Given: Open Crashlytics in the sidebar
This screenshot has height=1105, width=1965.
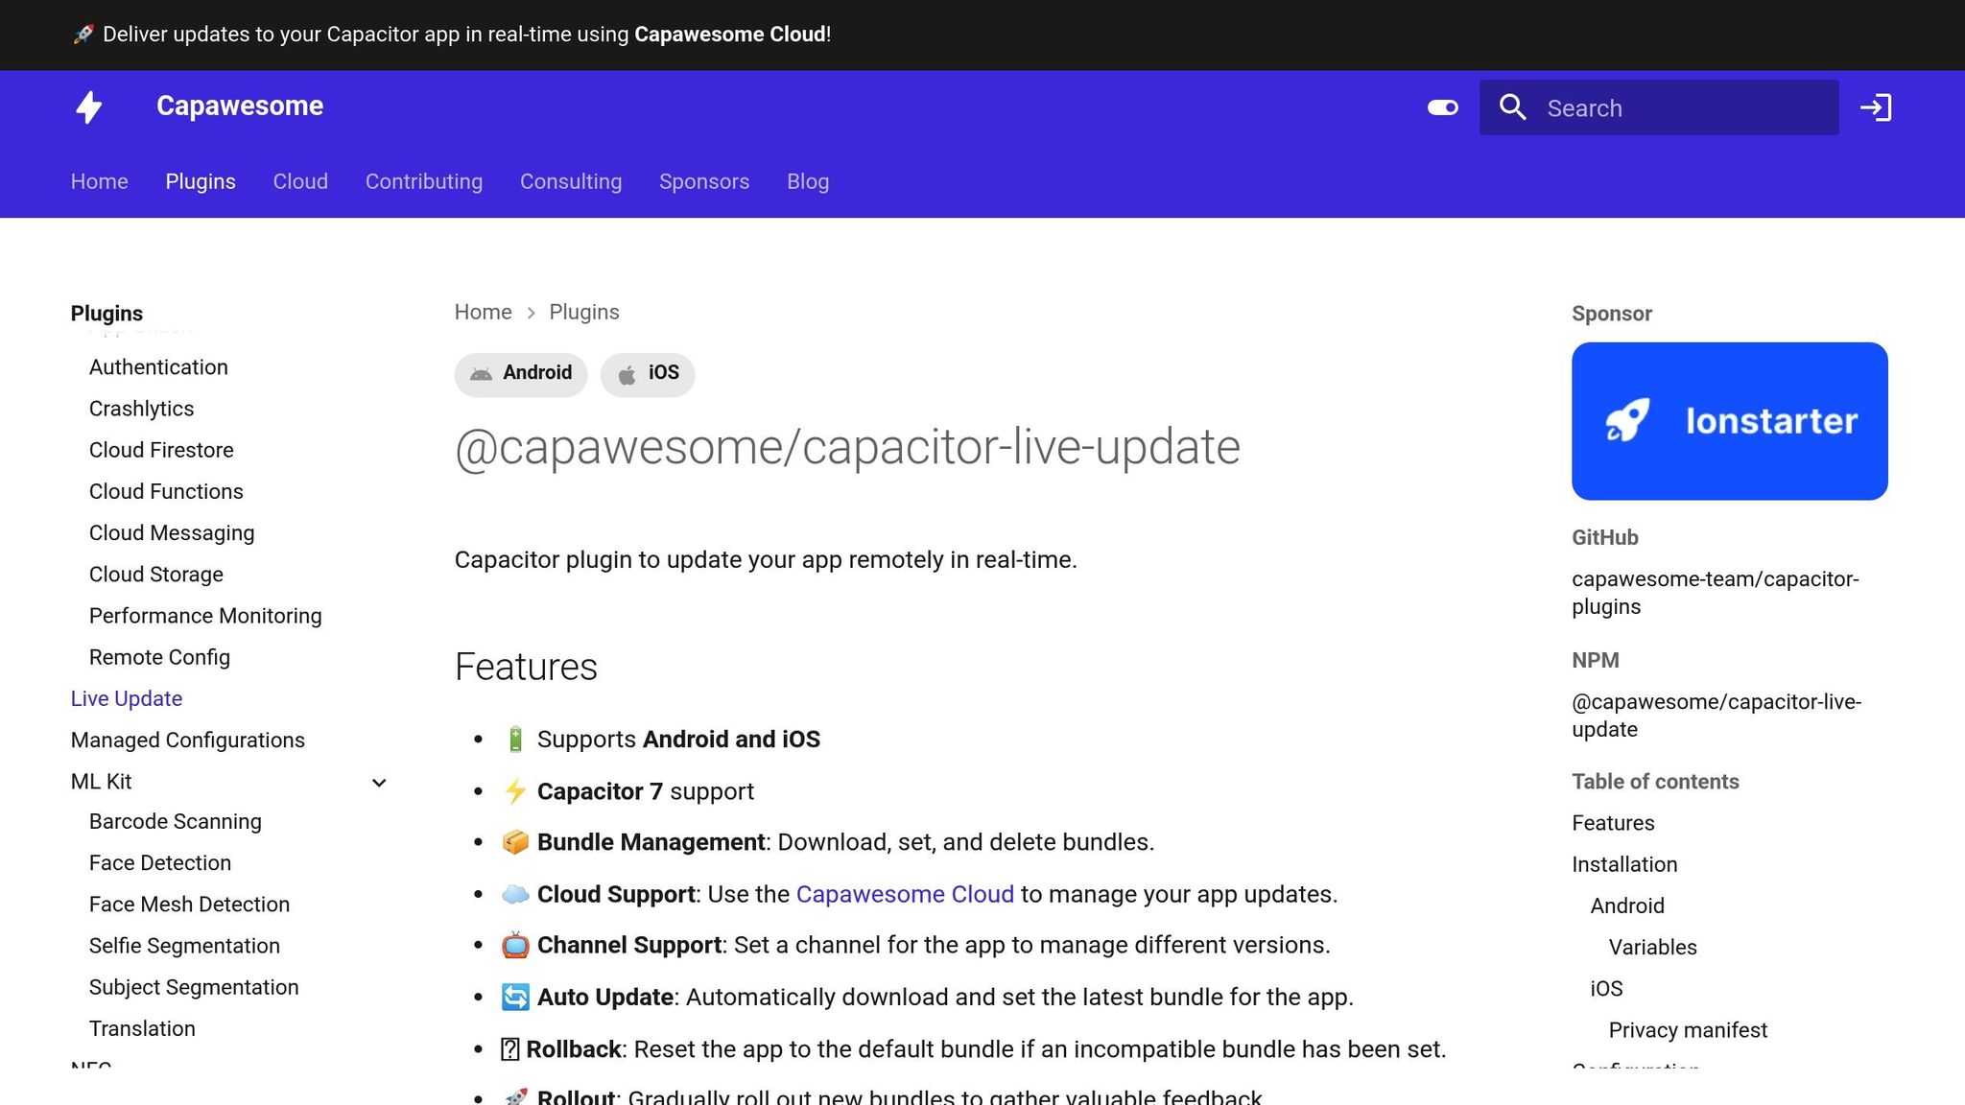Looking at the screenshot, I should [141, 409].
